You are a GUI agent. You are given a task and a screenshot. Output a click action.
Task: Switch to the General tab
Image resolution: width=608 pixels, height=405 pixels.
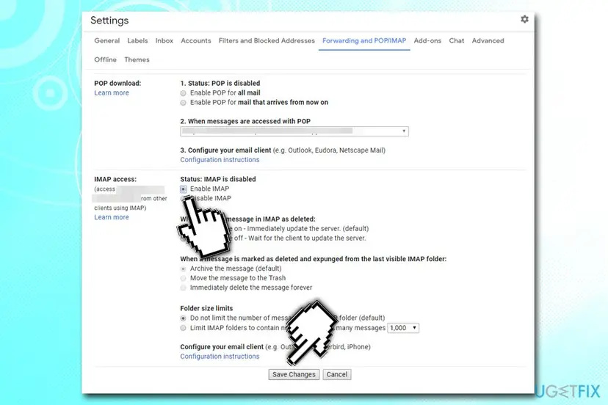[x=106, y=40]
